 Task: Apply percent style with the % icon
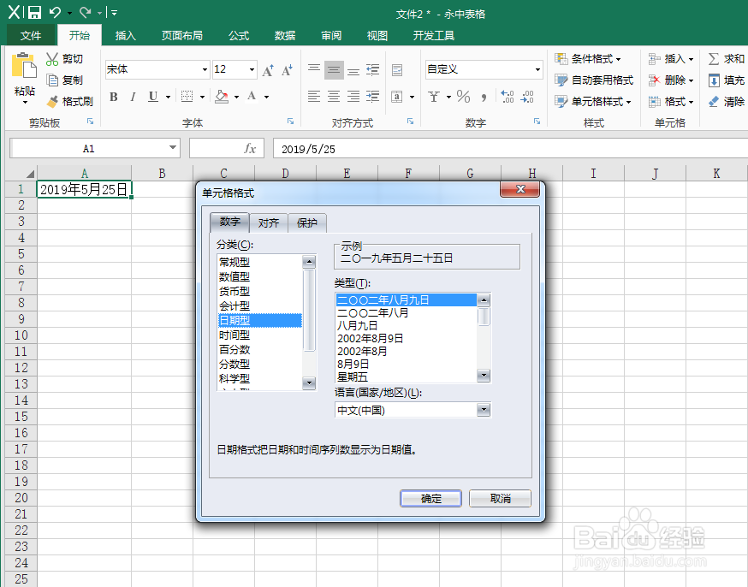coord(463,97)
